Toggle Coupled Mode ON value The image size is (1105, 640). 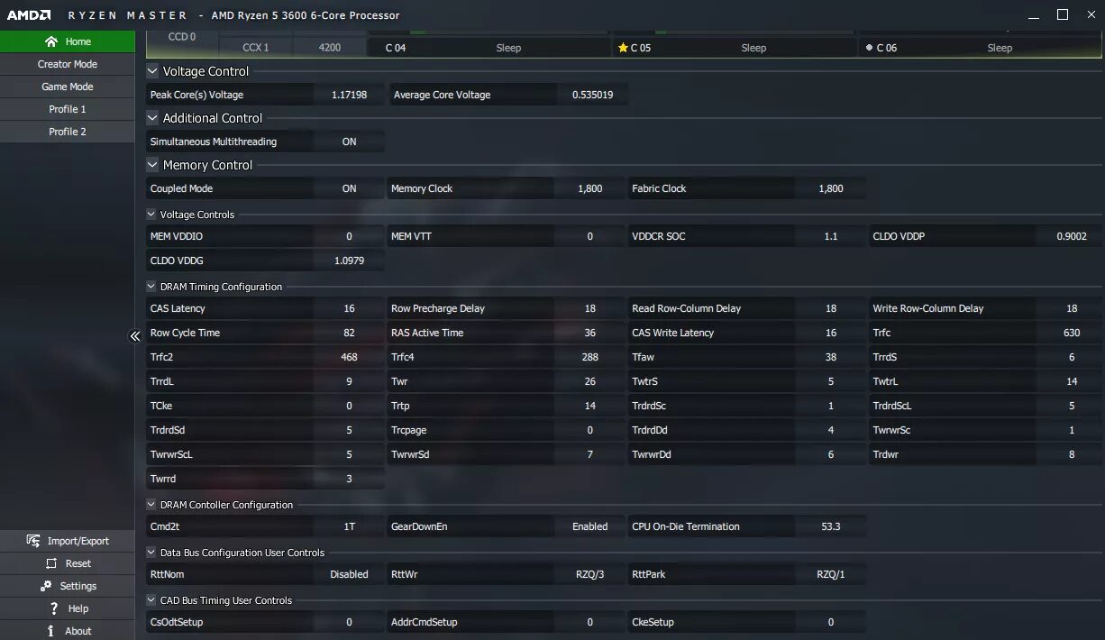pos(349,188)
